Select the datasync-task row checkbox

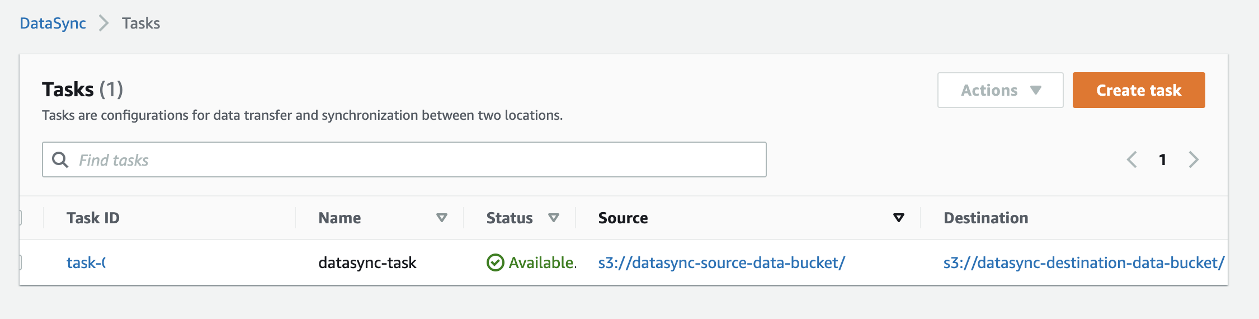21,262
